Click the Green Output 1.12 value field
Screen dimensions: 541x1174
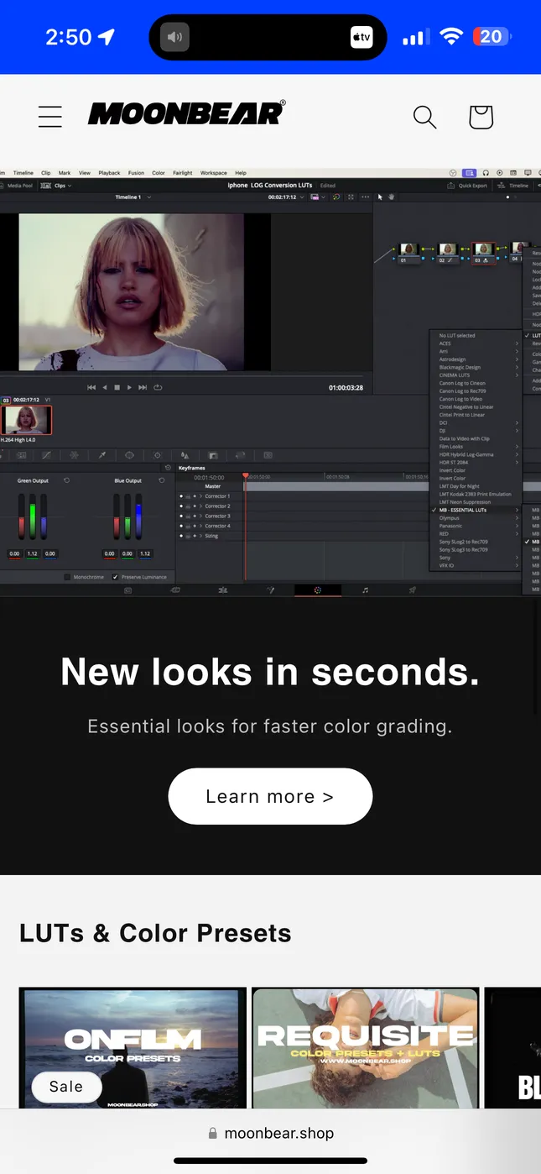(x=33, y=553)
